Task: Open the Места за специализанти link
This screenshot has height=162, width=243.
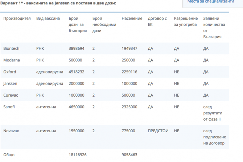Action: click(x=210, y=2)
